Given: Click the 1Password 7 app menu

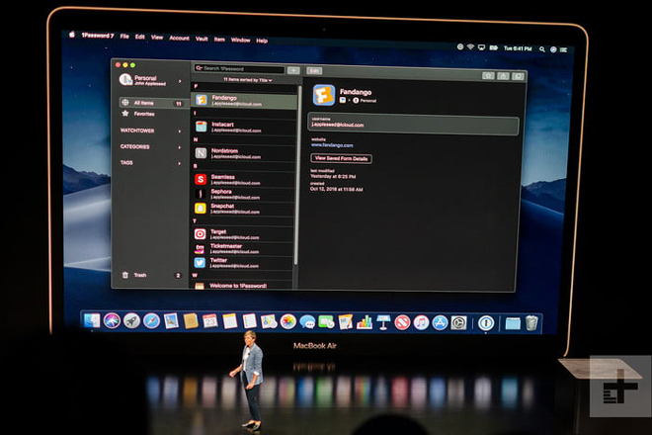Looking at the screenshot, I should tap(98, 36).
